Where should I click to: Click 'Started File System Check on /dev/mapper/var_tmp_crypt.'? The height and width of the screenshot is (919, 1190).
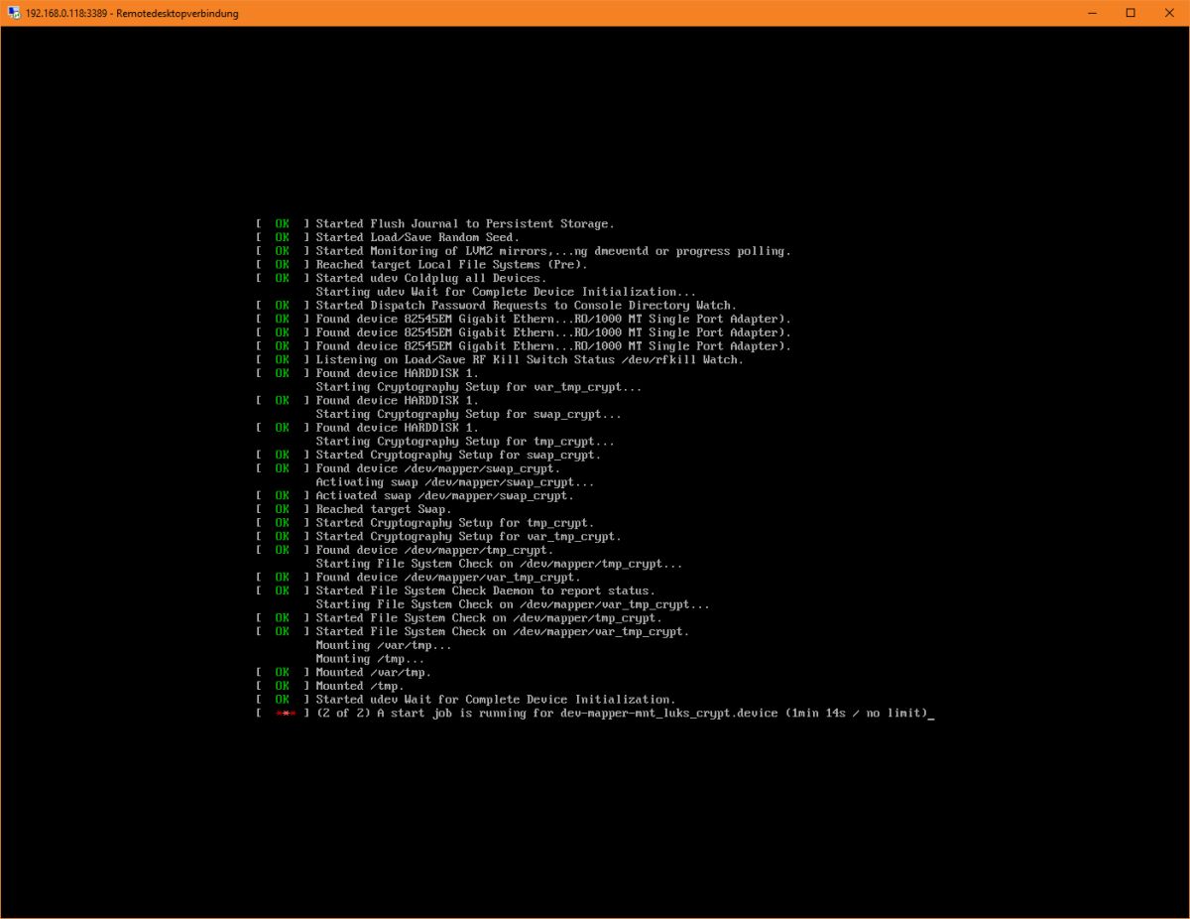click(503, 631)
